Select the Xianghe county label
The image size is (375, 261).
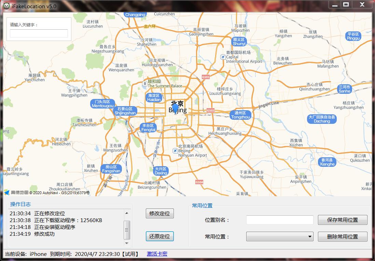(x=327, y=162)
